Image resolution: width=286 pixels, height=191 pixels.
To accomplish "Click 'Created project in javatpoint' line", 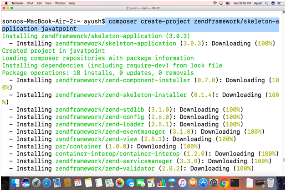I will click(x=53, y=50).
